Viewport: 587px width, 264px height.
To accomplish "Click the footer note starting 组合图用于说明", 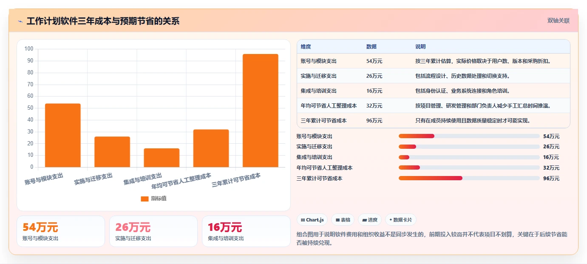I will (x=432, y=239).
